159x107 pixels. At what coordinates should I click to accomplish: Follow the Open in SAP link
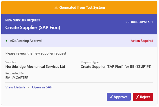coord(42,87)
